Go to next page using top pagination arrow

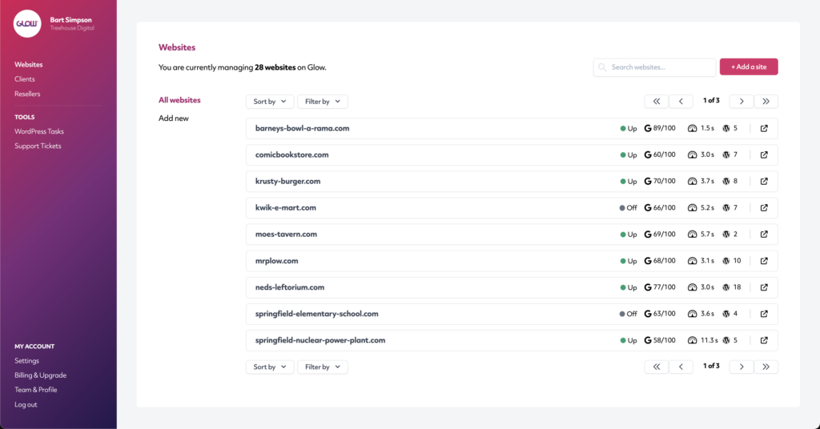coord(742,102)
